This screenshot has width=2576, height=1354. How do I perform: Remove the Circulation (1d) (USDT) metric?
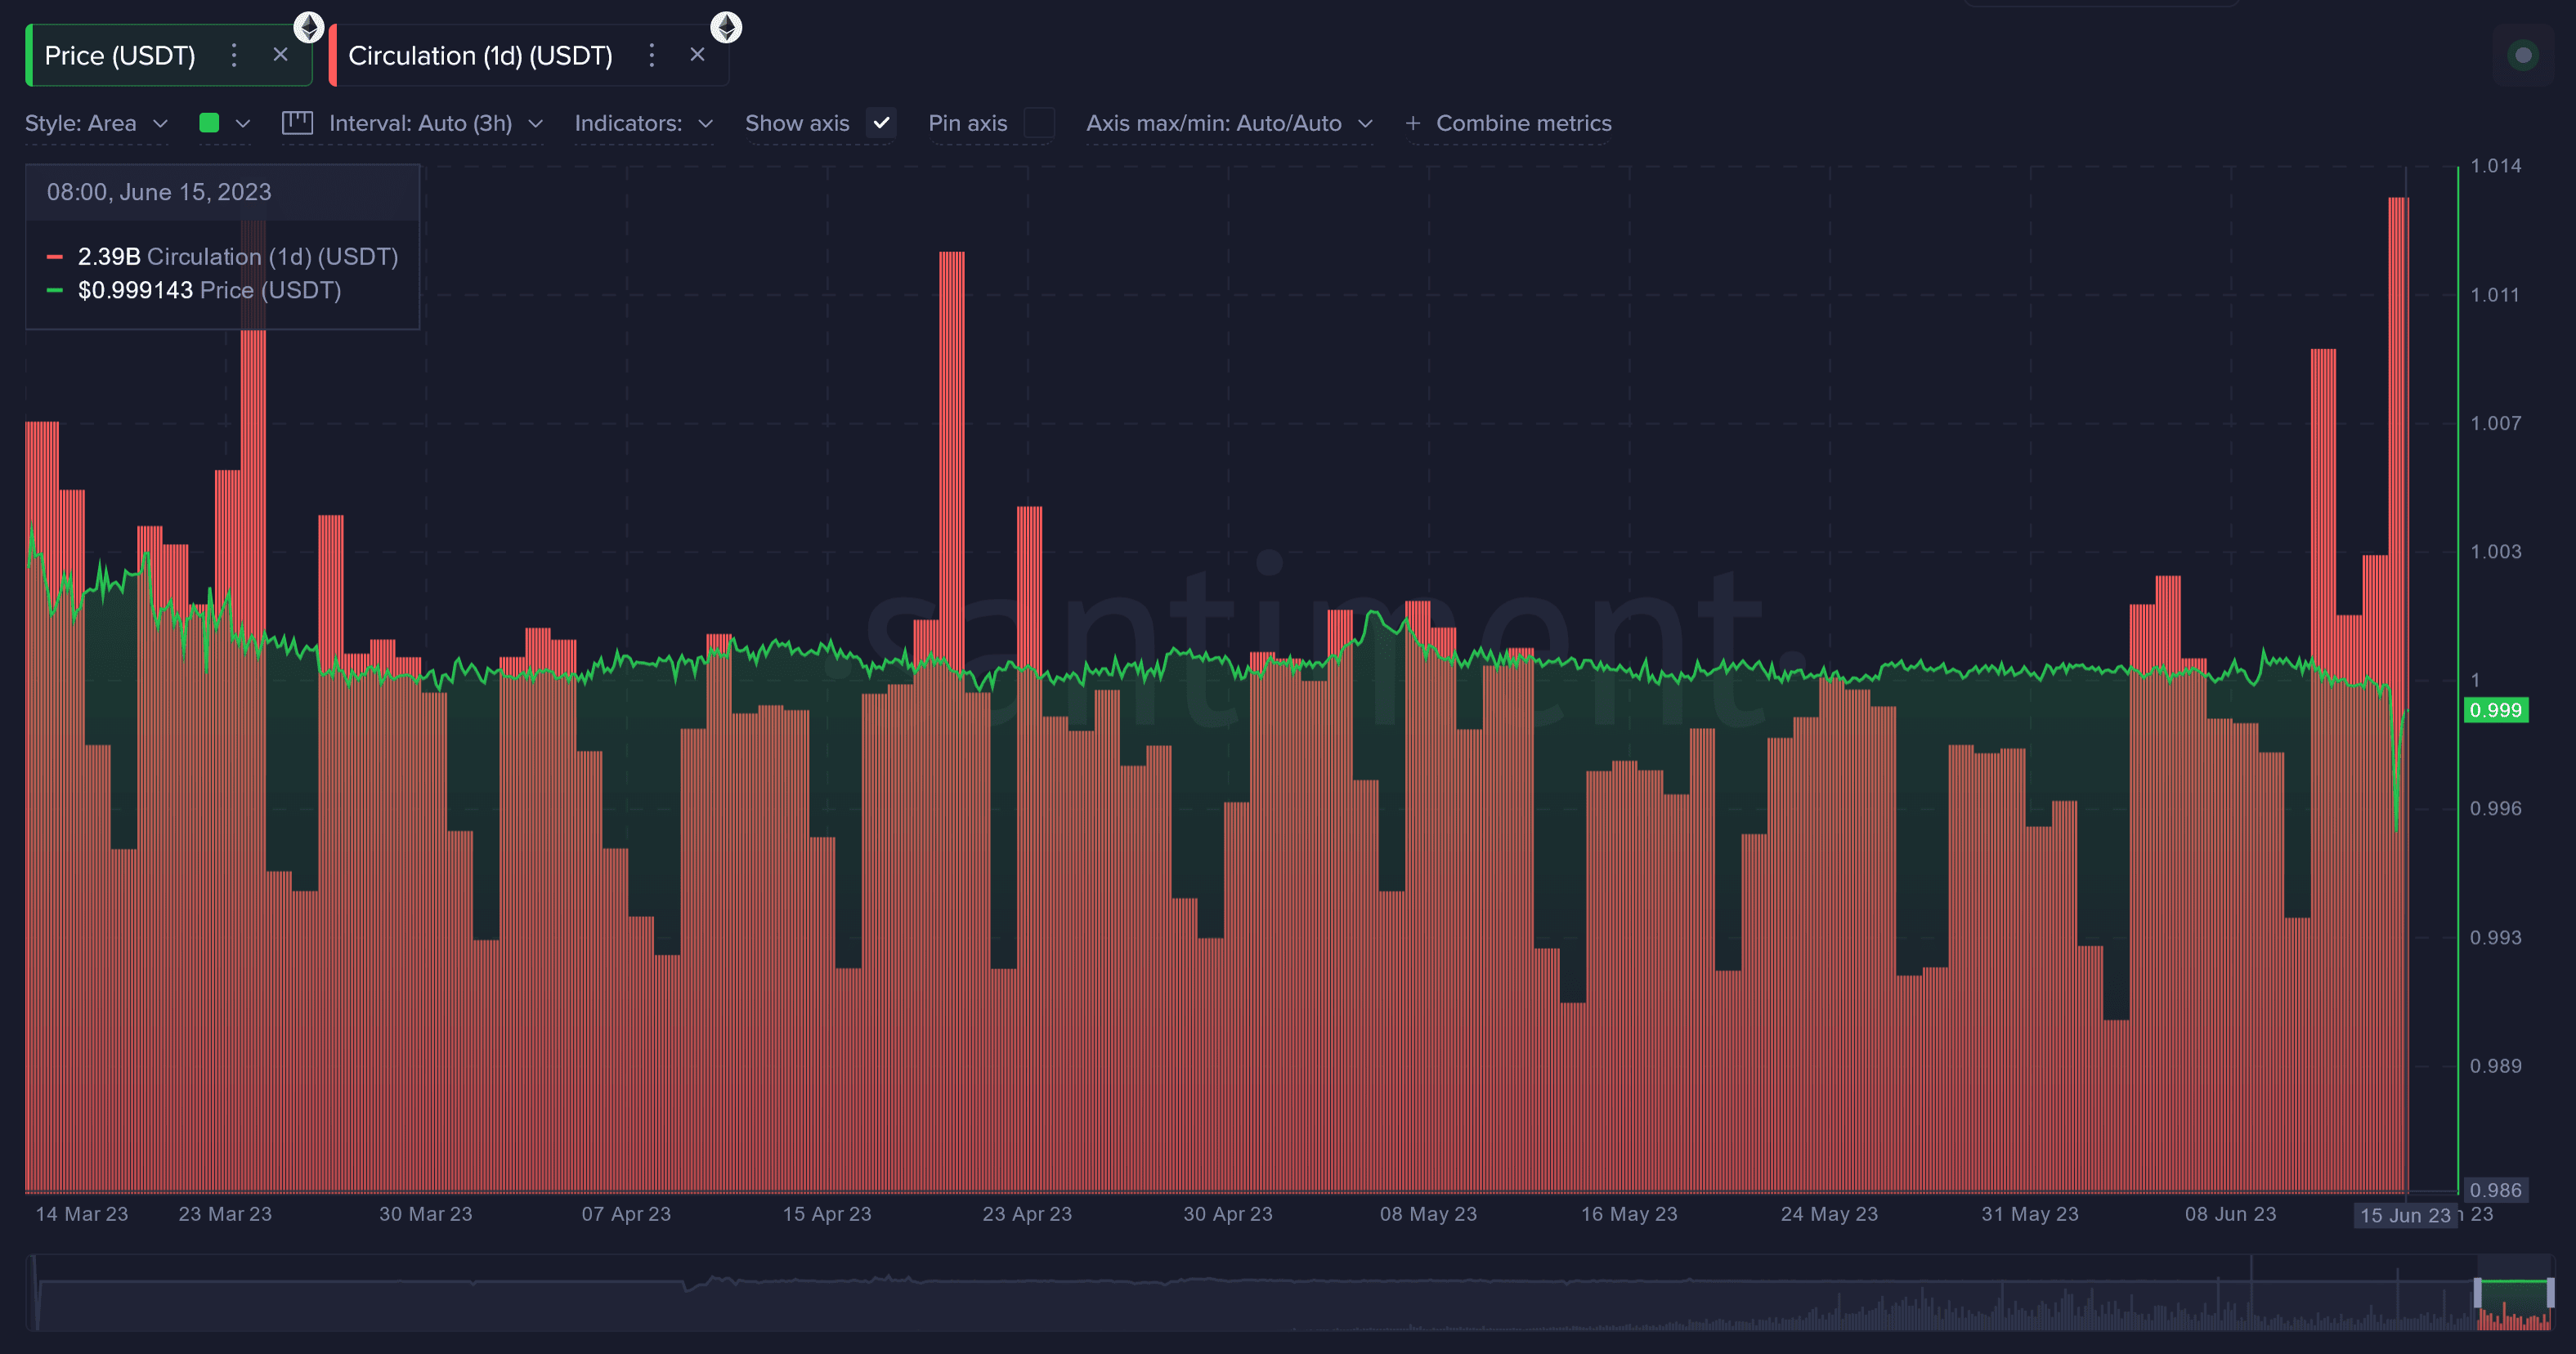click(x=698, y=55)
